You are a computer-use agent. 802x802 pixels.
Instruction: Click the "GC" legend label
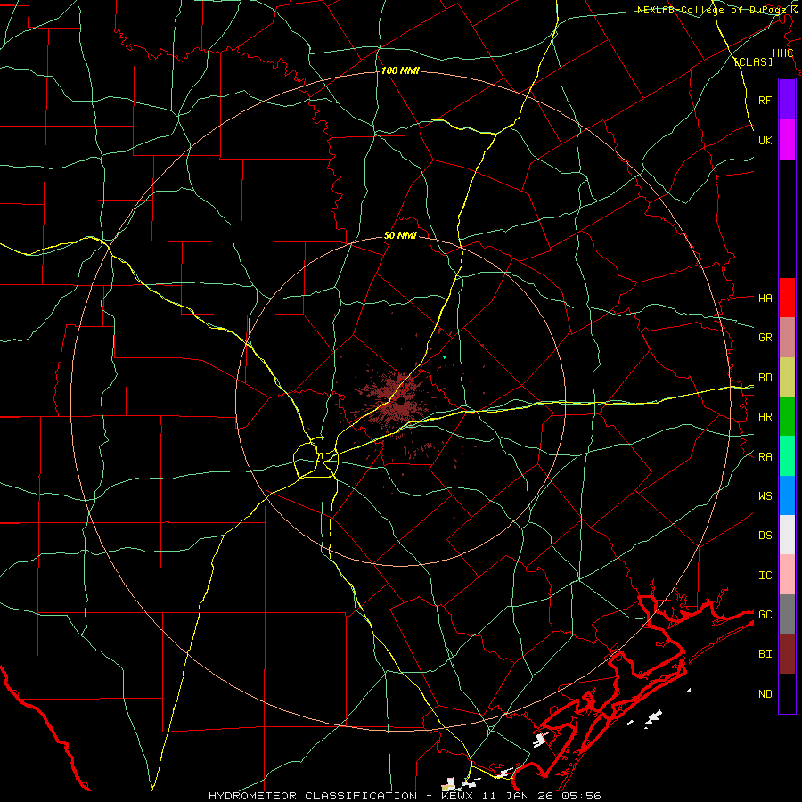point(765,615)
